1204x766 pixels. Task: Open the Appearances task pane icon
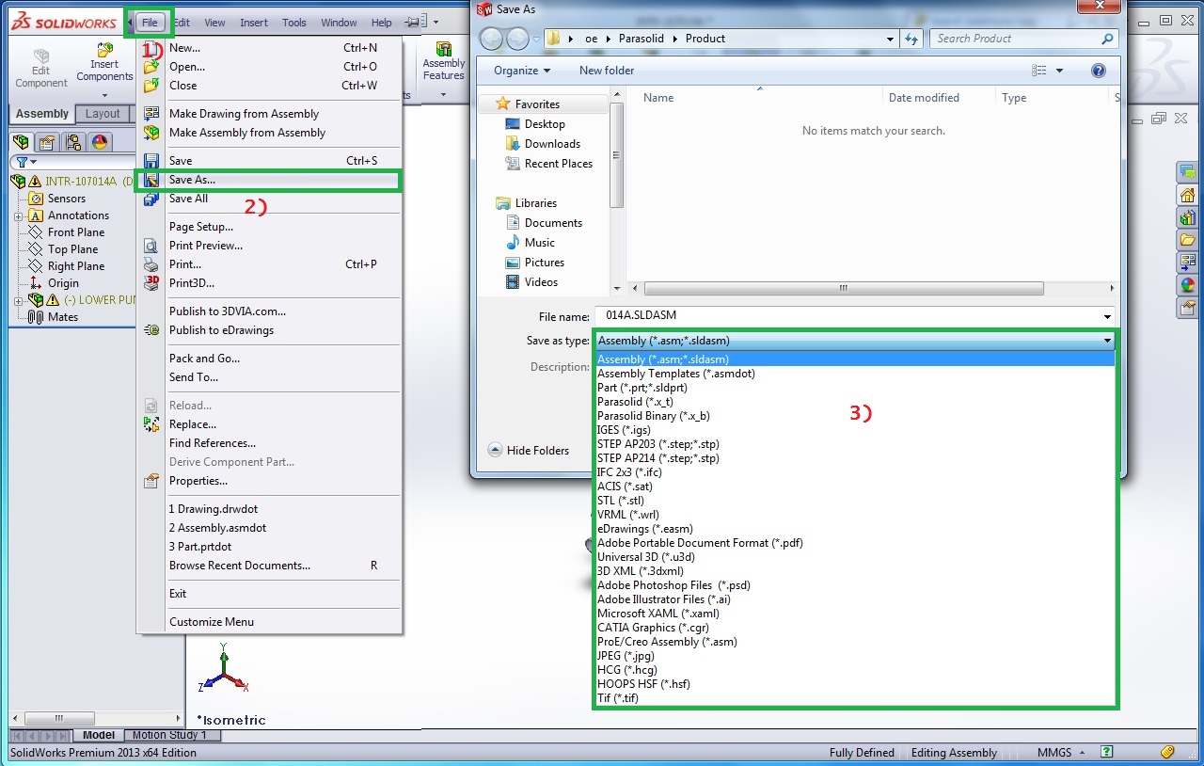(1188, 285)
